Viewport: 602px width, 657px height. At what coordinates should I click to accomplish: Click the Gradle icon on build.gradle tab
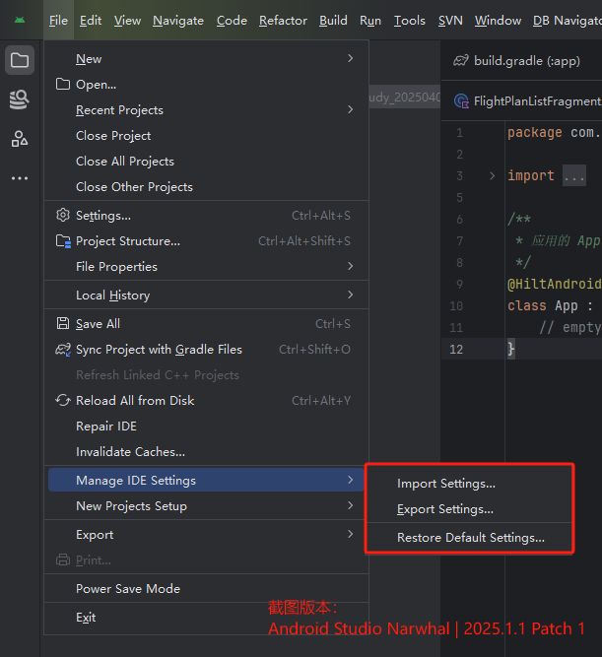pyautogui.click(x=461, y=61)
